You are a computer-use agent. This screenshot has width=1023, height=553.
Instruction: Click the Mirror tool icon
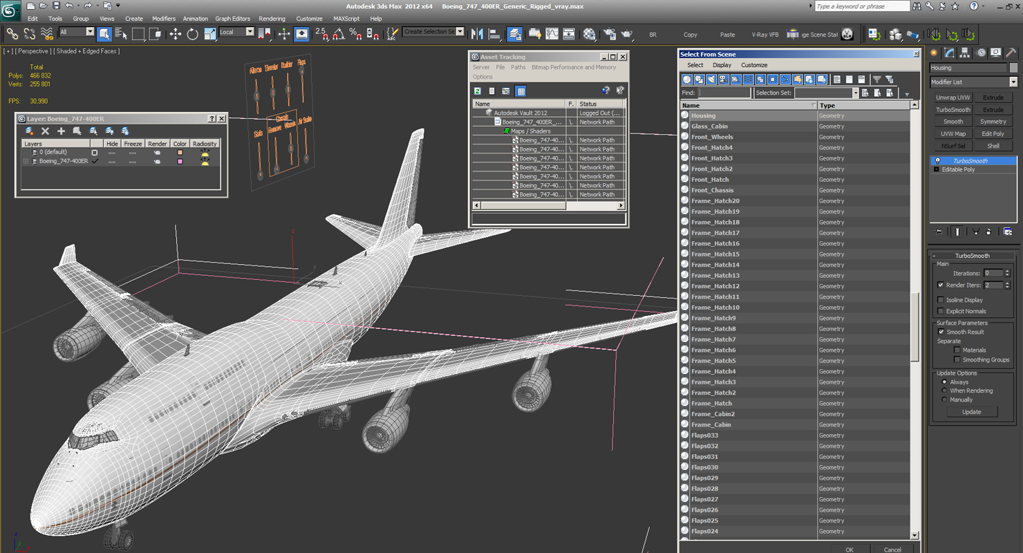pyautogui.click(x=477, y=33)
